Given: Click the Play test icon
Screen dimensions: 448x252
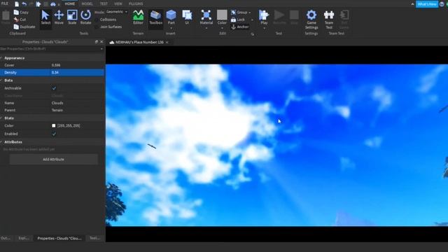Looking at the screenshot, I should [x=264, y=15].
